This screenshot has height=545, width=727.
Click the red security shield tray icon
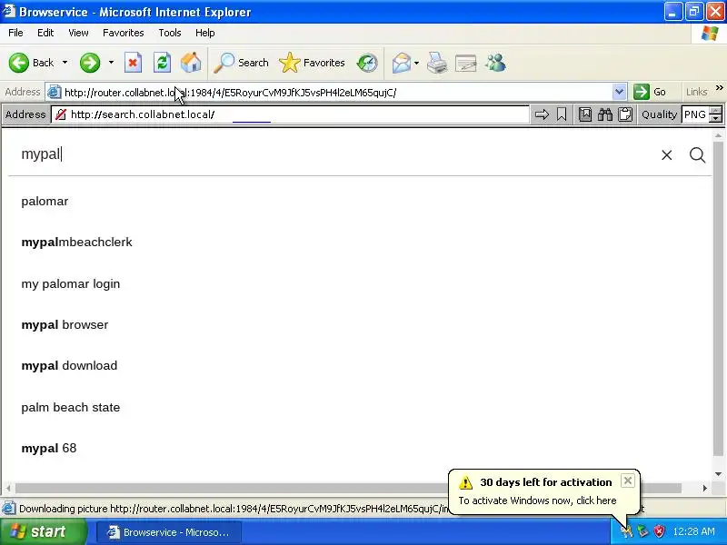(x=659, y=531)
